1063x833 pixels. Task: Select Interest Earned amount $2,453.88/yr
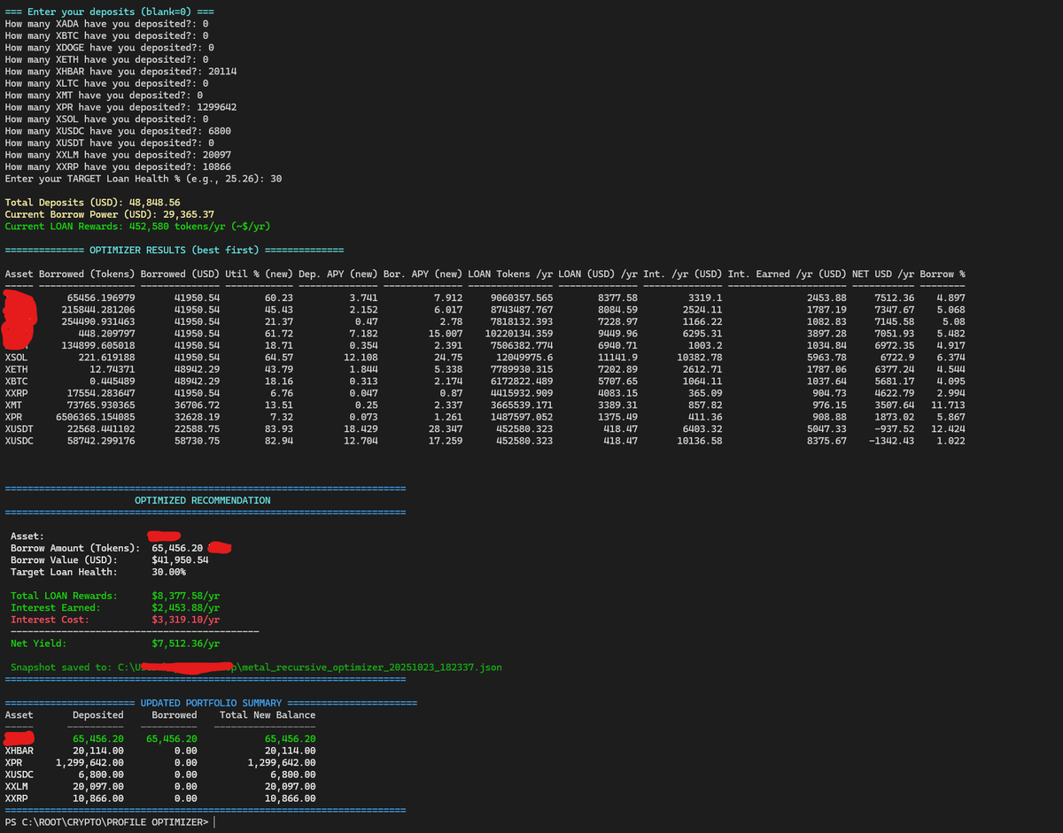(x=186, y=607)
